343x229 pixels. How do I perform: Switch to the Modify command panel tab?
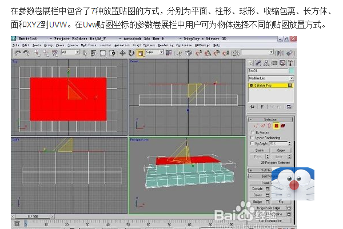coord(258,63)
